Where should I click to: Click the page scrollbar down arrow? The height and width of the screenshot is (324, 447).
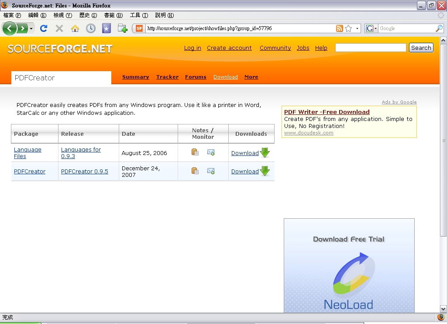click(x=444, y=309)
